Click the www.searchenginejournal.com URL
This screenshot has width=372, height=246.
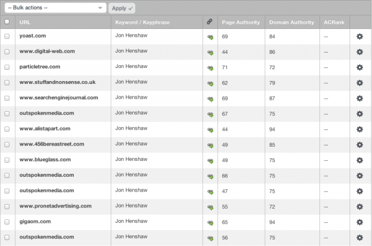[58, 98]
